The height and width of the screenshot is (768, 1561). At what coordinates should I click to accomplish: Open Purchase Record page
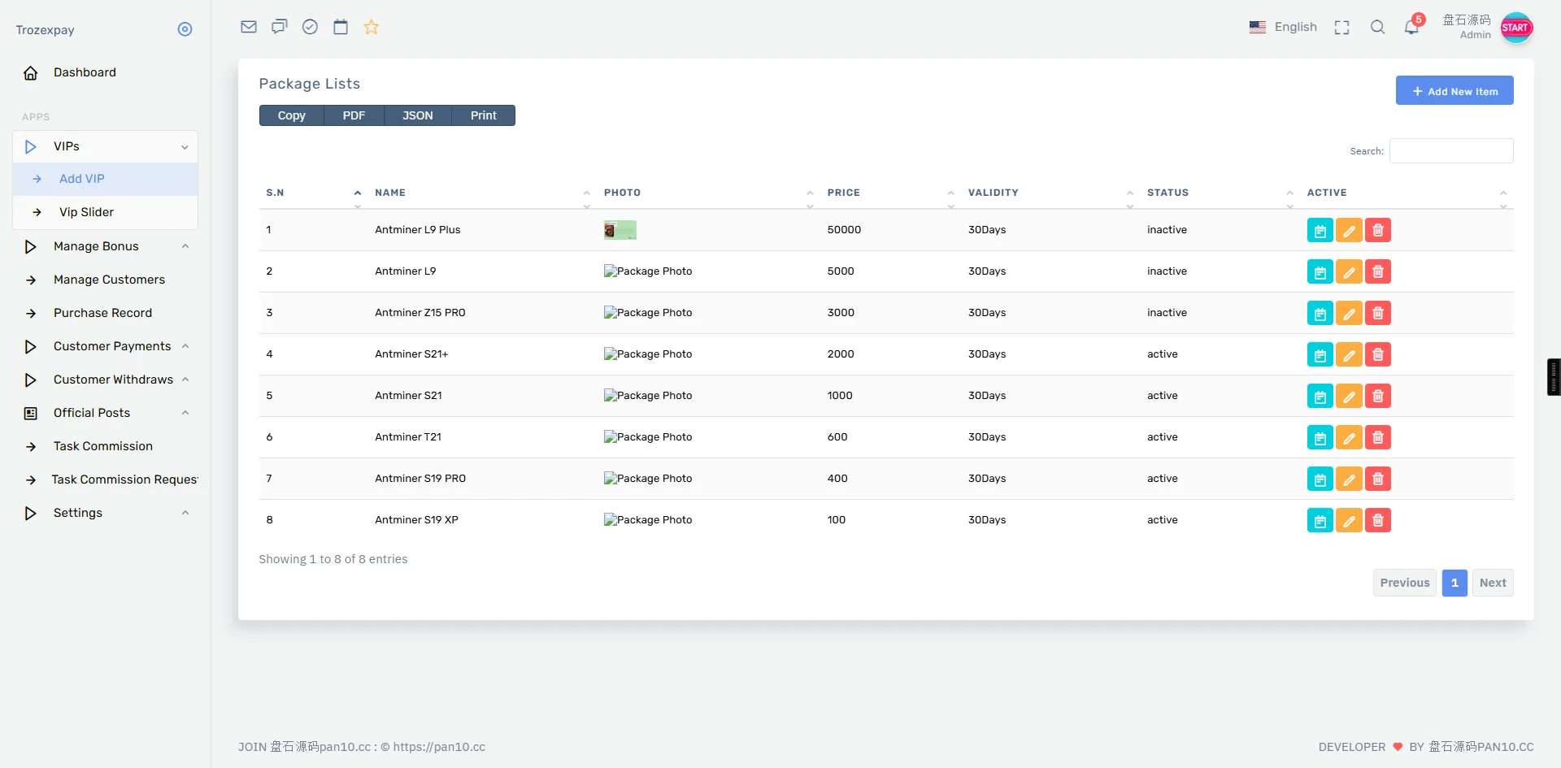pyautogui.click(x=106, y=313)
